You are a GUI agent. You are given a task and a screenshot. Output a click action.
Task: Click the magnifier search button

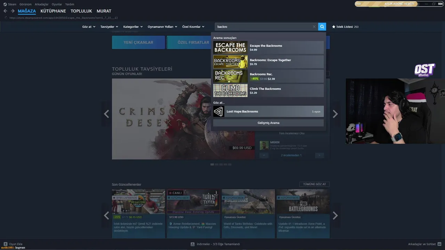tap(322, 26)
